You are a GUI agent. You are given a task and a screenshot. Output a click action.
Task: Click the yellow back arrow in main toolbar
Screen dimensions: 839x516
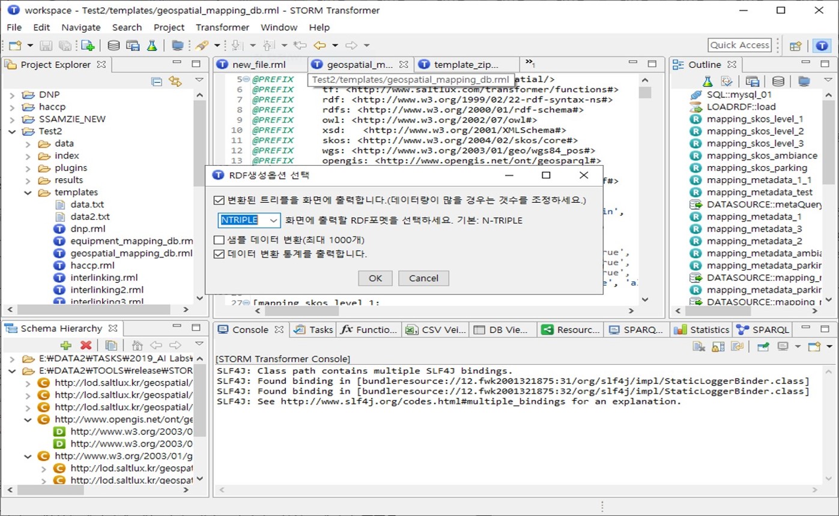320,45
